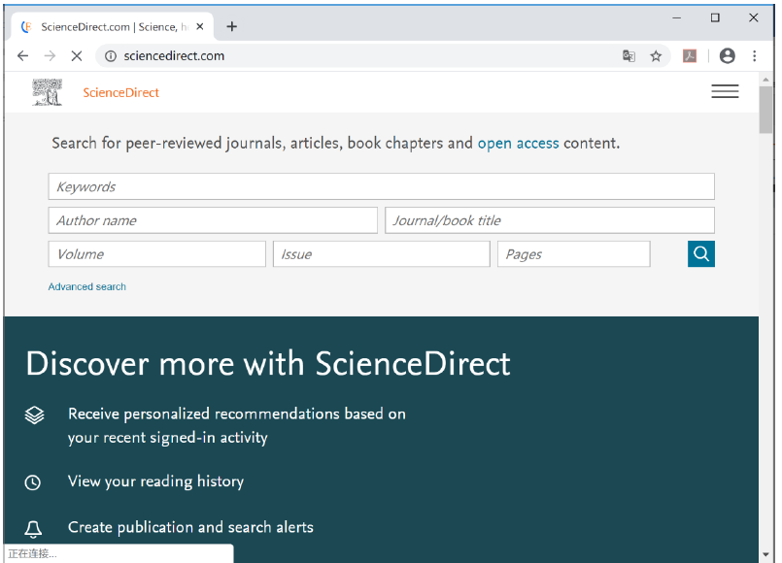This screenshot has height=563, width=782.
Task: Click the scrollbar down arrow
Action: click(x=765, y=554)
